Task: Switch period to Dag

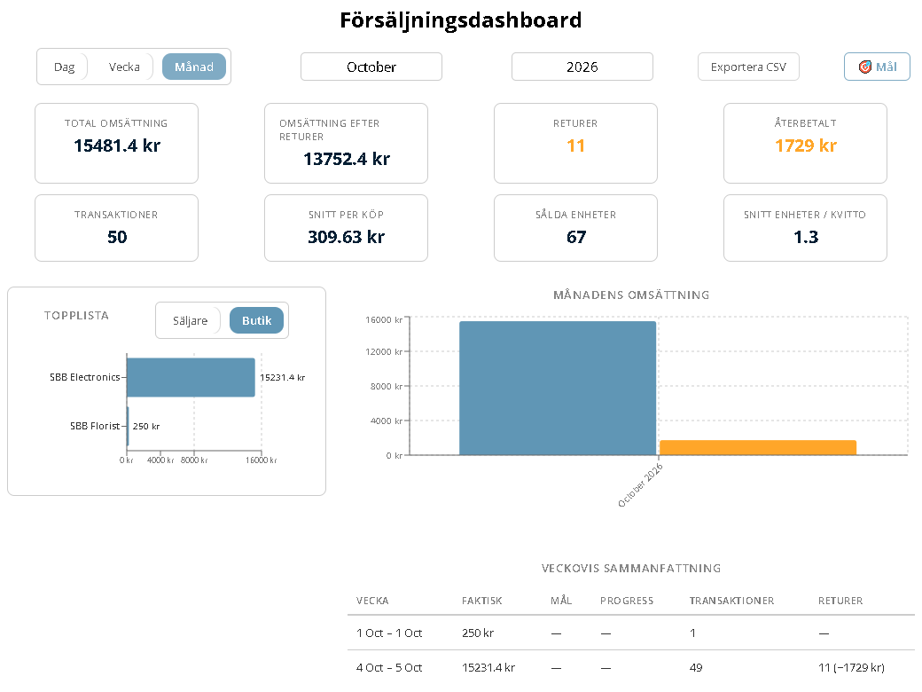Action: click(64, 67)
